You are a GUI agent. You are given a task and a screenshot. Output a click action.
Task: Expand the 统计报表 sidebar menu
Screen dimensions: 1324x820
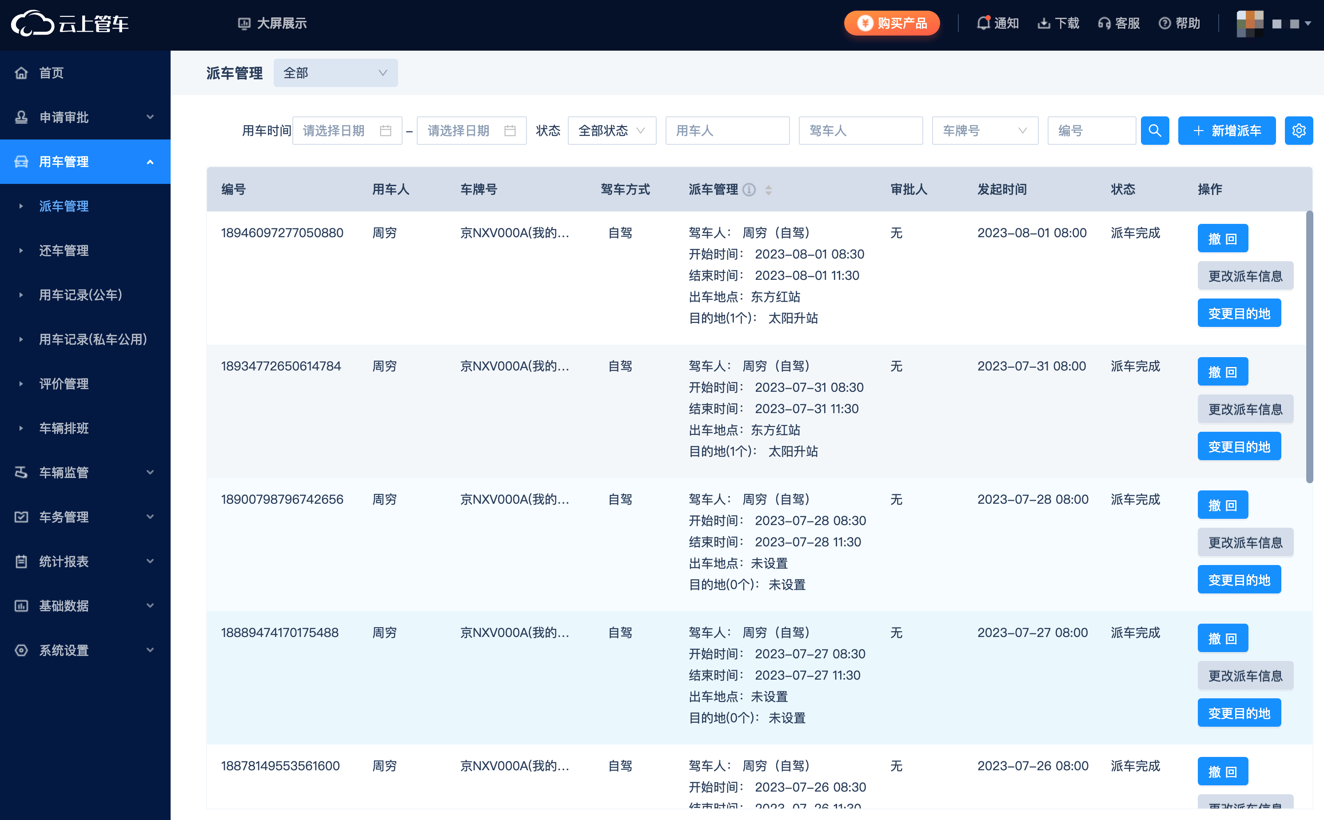point(85,561)
